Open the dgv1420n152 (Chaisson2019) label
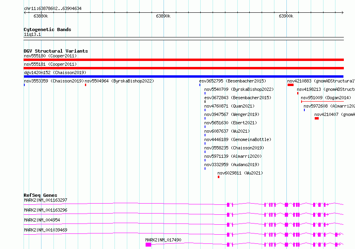Image resolution: width=355 pixels, height=249 pixels. pos(55,73)
